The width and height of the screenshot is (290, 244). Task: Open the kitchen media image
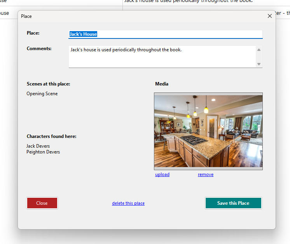(x=208, y=130)
